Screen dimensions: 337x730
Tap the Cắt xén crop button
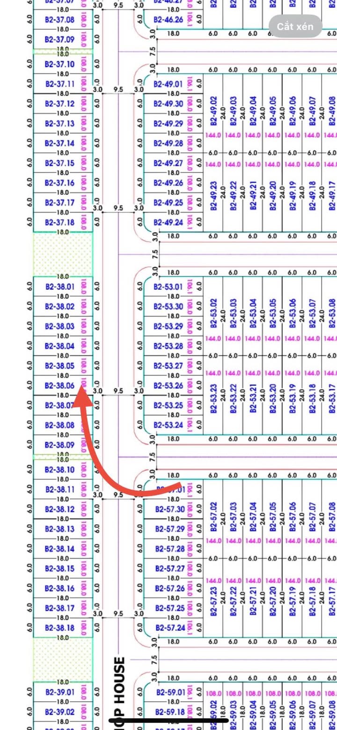[295, 26]
